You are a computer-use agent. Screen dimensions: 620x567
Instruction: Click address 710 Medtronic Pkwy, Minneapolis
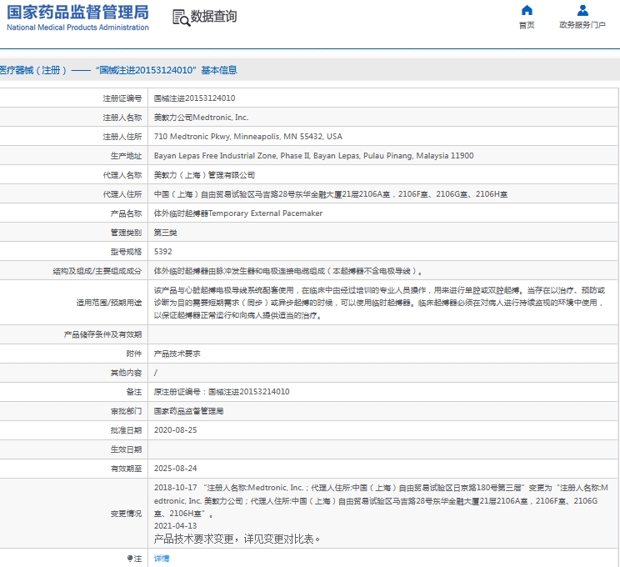pos(248,137)
